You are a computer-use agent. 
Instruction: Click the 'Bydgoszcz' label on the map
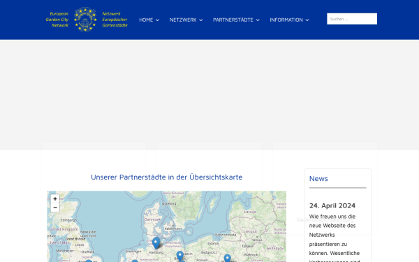pyautogui.click(x=209, y=252)
